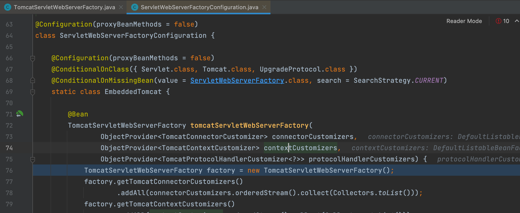Click the Bean gutter icon on line 71
Viewport: 520px width, 213px height.
(x=20, y=114)
